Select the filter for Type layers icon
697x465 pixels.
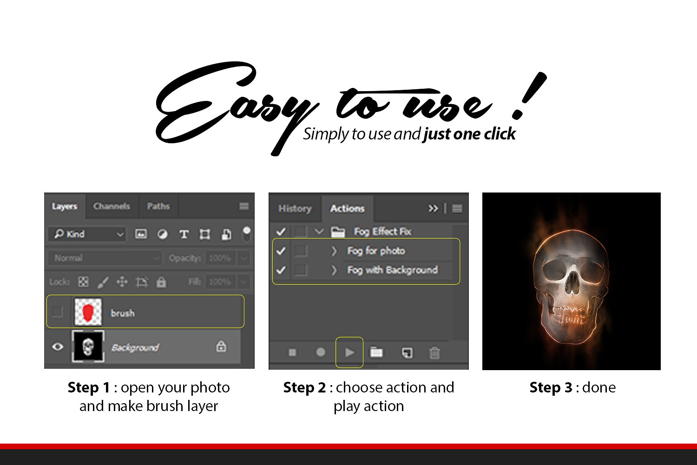(x=184, y=234)
